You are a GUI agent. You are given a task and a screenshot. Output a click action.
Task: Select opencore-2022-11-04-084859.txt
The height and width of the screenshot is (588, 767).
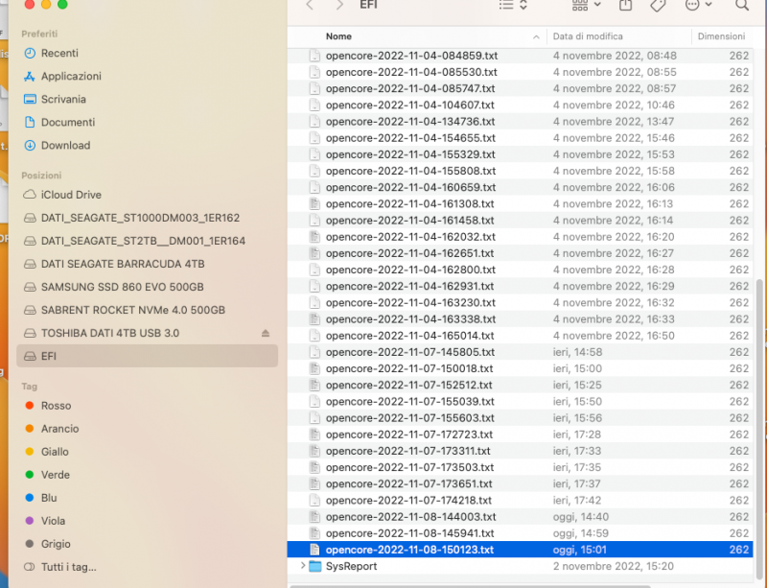click(x=520, y=56)
